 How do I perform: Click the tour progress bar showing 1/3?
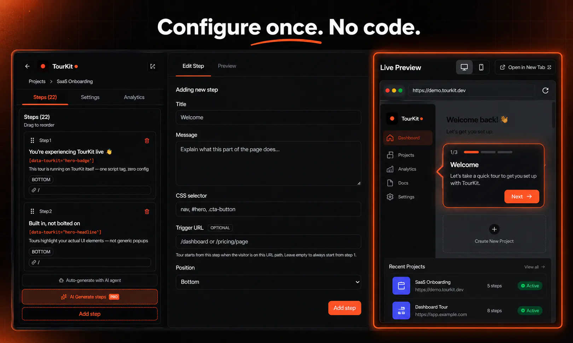(488, 152)
